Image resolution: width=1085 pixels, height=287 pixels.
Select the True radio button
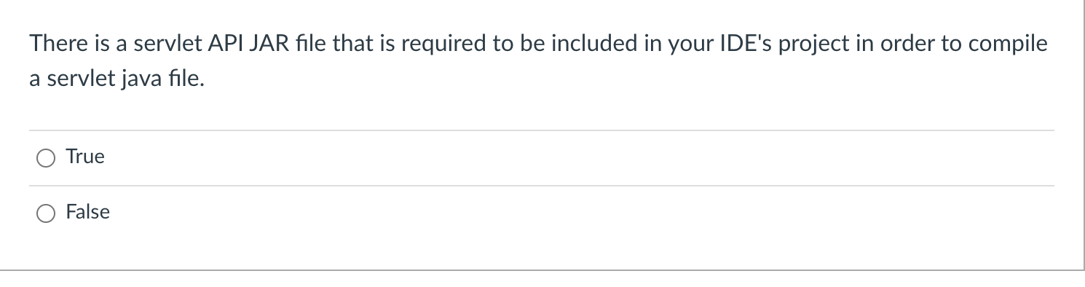[45, 158]
